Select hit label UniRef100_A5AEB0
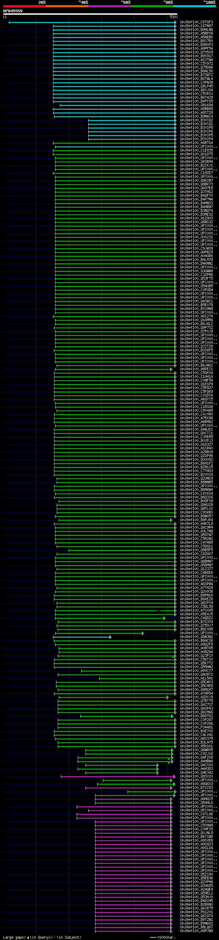Screen dimensions: 219x940 click(x=196, y=37)
